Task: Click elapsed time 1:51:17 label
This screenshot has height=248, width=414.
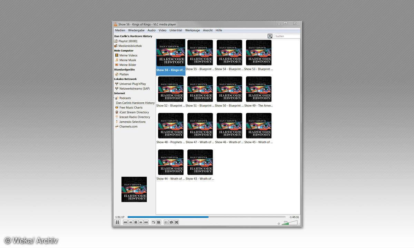Action: click(120, 217)
